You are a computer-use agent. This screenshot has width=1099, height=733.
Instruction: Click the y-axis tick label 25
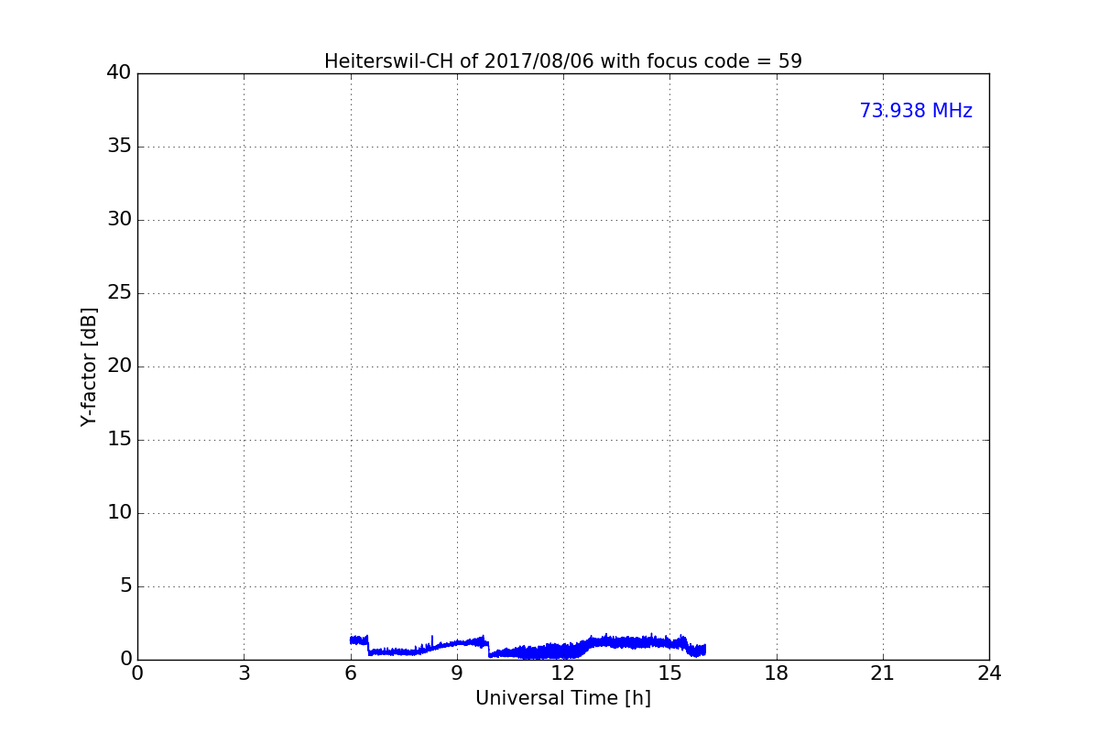(119, 292)
